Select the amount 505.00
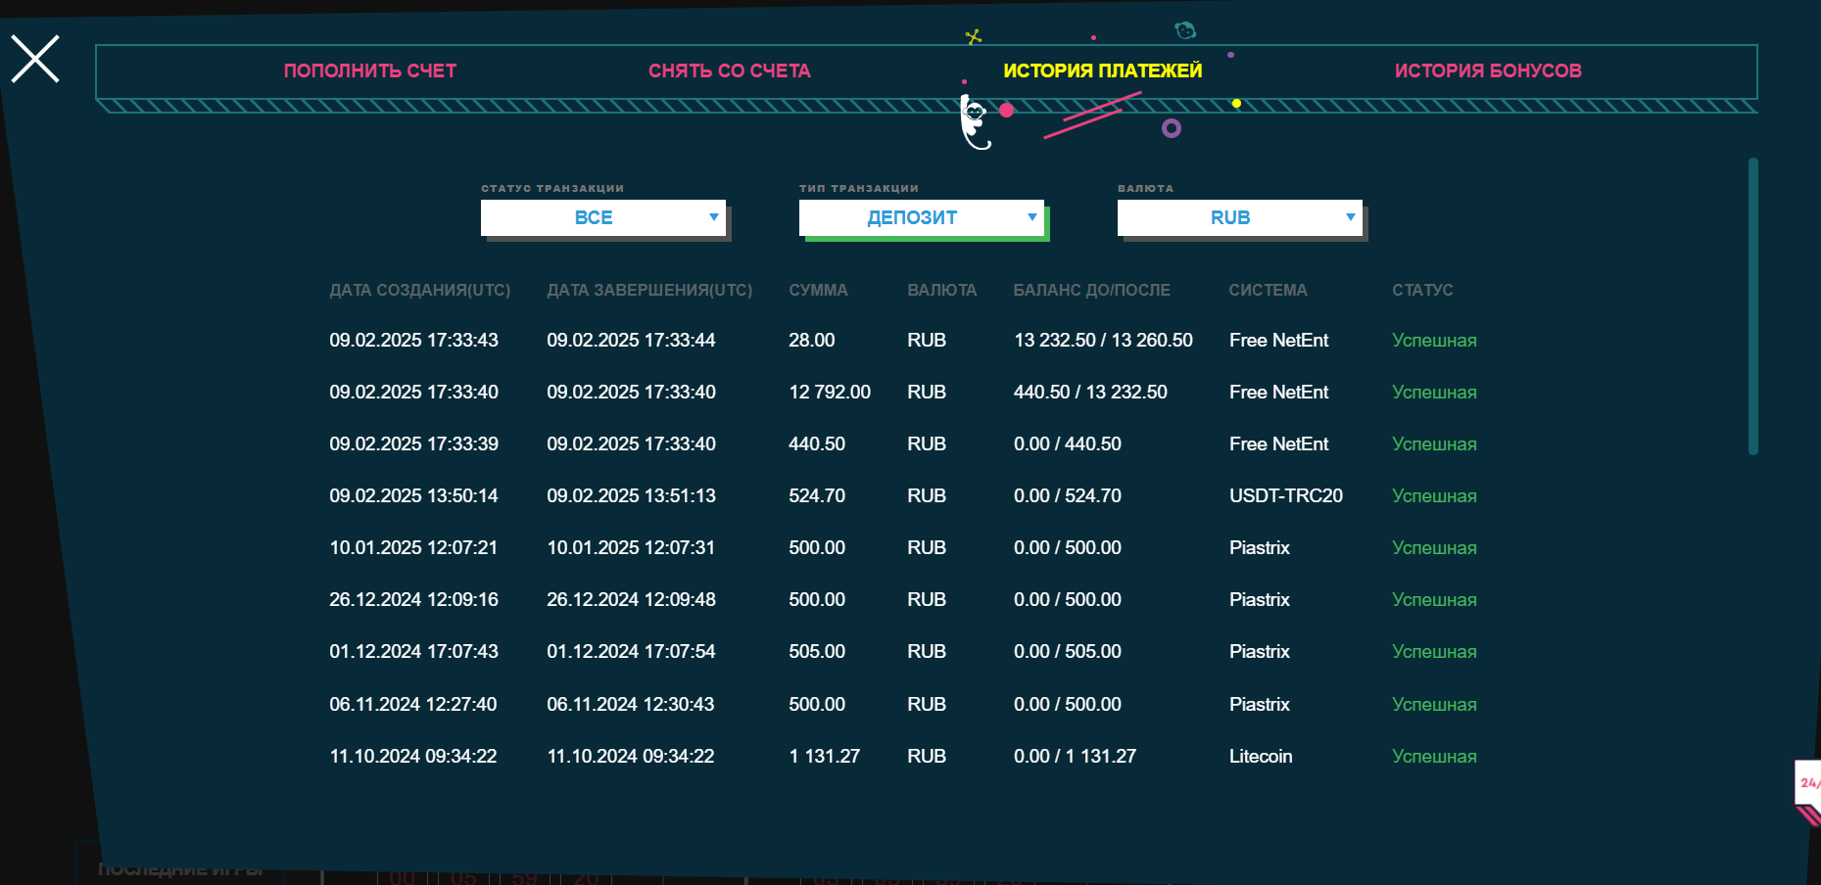 pyautogui.click(x=817, y=651)
